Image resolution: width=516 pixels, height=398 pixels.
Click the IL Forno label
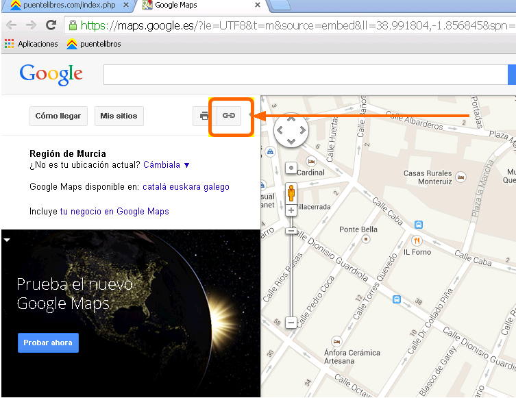pyautogui.click(x=417, y=252)
